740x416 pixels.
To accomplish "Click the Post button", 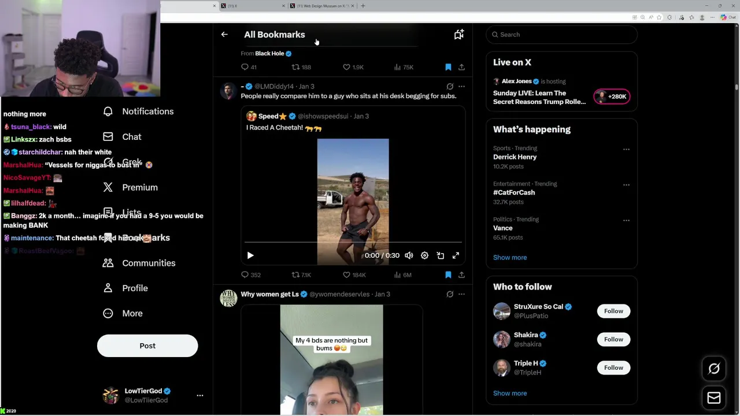I will [147, 346].
